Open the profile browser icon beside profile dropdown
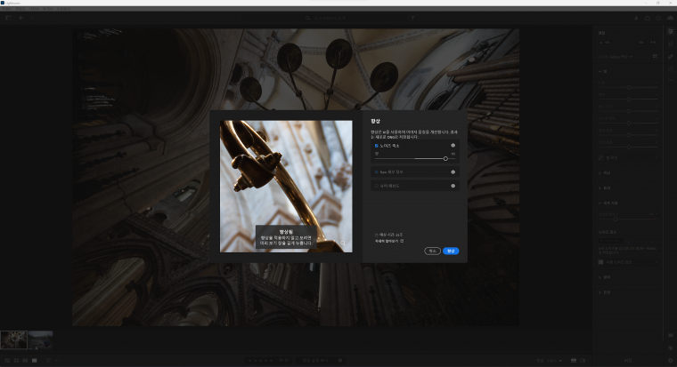Viewport: 677px width, 367px height. [x=655, y=57]
